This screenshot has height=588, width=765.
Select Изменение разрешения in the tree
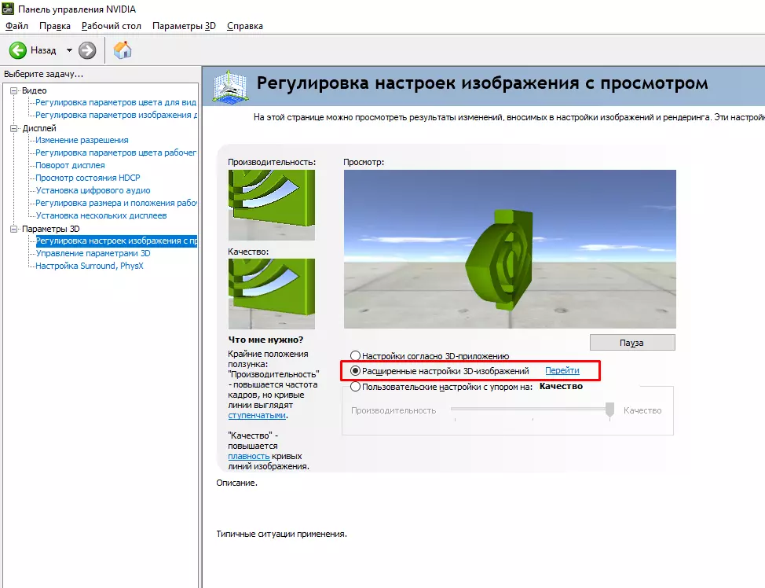click(82, 140)
